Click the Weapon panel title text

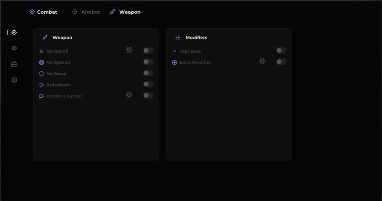click(63, 37)
